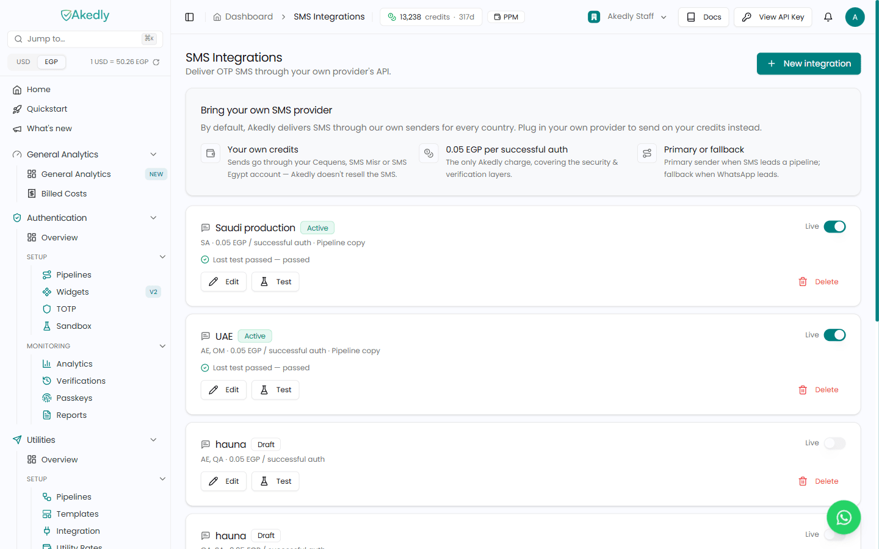Click New integration button
This screenshot has height=549, width=879.
(809, 63)
